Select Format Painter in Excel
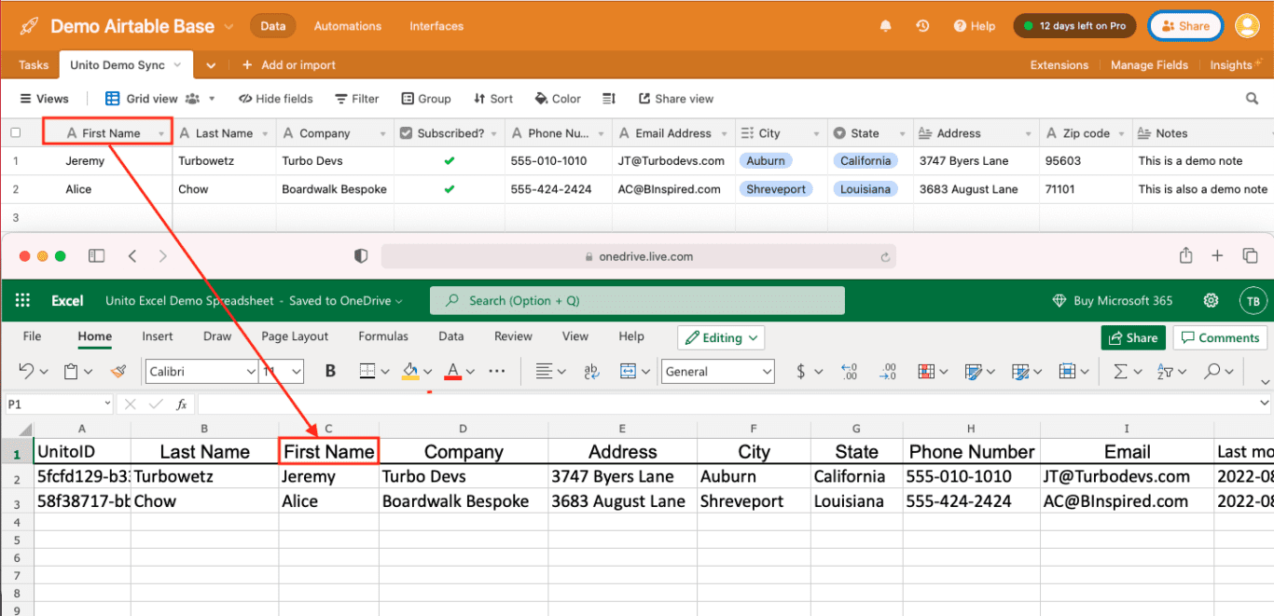1274x616 pixels. tap(118, 371)
